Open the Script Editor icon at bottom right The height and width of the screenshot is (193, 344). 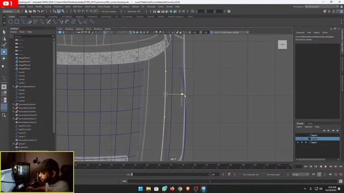coord(340,181)
